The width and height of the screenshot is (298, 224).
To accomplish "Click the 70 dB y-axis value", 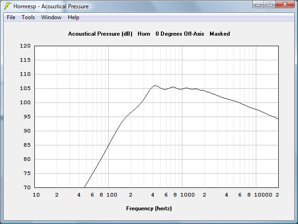I will tap(27, 187).
